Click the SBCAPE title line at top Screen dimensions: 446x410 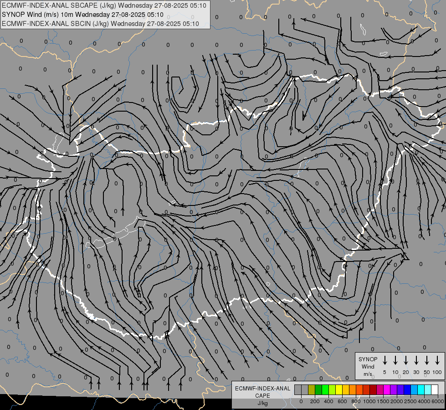coord(104,5)
